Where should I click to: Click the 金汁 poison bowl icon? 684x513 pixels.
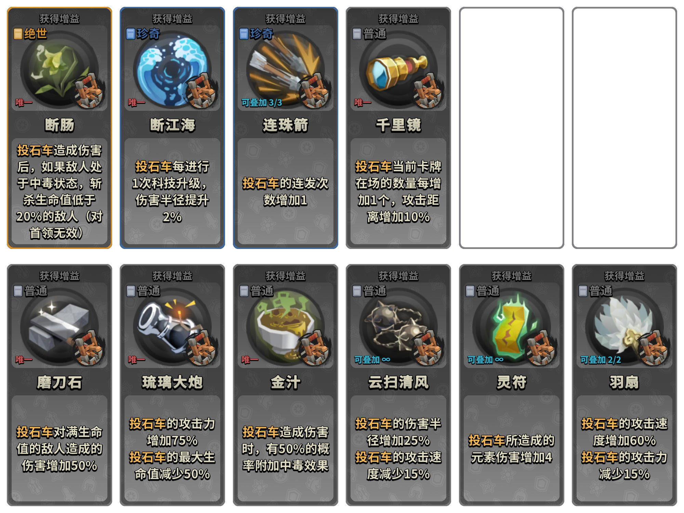(x=285, y=327)
